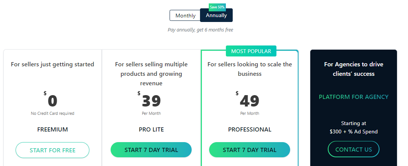Click the Save 50% badge
408x166 pixels.
pyautogui.click(x=217, y=7)
